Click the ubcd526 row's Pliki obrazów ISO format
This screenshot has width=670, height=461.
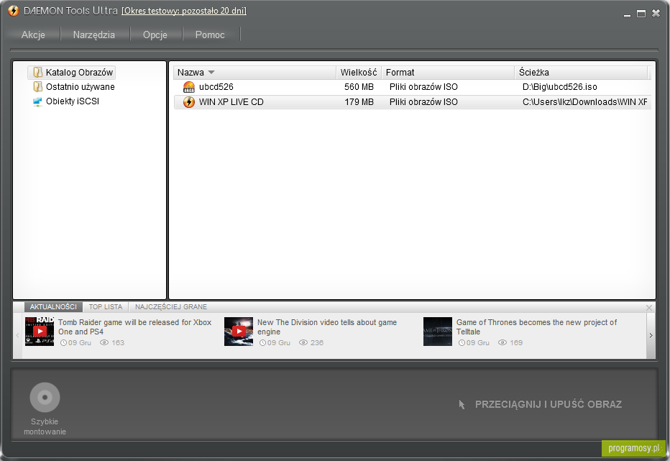[x=423, y=87]
